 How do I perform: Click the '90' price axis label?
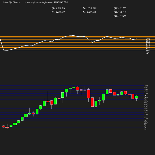click(145, 127)
